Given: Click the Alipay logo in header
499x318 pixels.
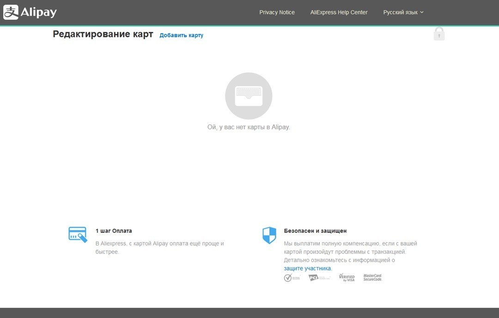Looking at the screenshot, I should pos(30,12).
